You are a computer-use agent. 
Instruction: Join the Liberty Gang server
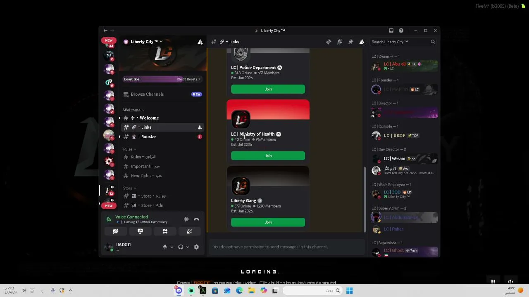(268, 222)
